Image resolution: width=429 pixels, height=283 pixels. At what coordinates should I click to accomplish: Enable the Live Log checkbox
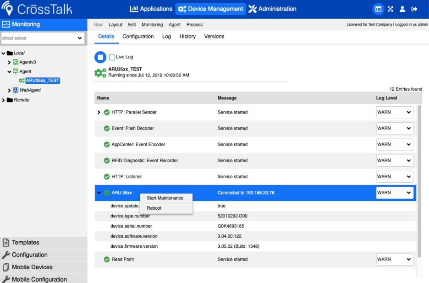point(112,57)
